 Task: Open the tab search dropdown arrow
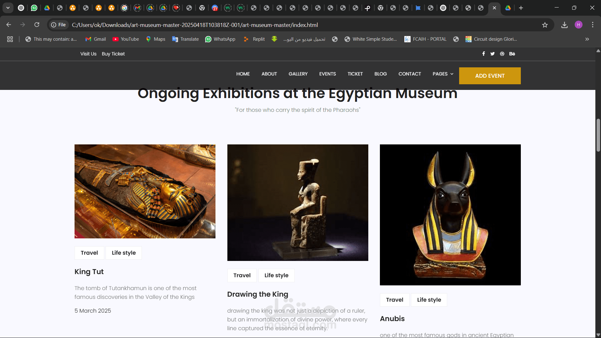(8, 8)
